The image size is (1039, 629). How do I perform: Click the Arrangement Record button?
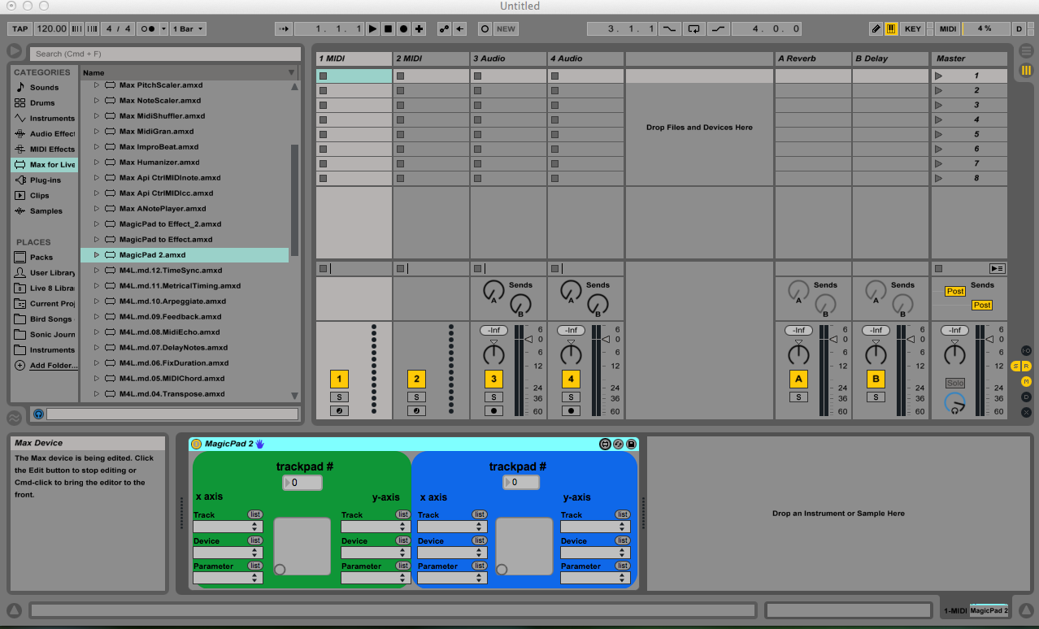pos(403,28)
